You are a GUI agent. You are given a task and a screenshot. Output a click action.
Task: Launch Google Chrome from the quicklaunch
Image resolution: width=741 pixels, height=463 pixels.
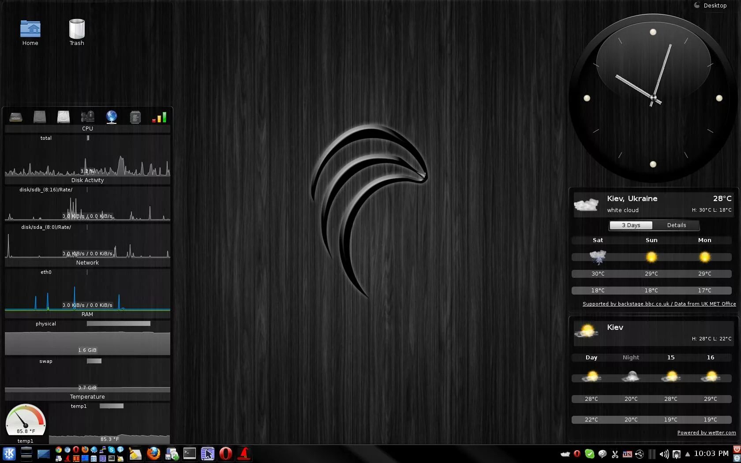(59, 450)
